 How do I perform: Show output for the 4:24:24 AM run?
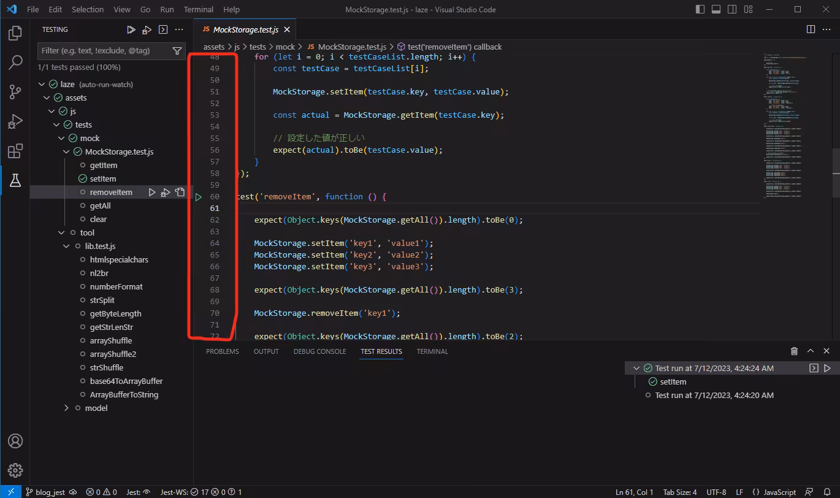pyautogui.click(x=814, y=369)
